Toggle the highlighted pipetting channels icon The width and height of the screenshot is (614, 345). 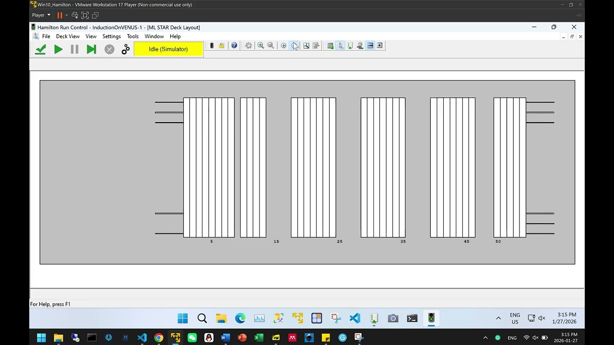(340, 46)
